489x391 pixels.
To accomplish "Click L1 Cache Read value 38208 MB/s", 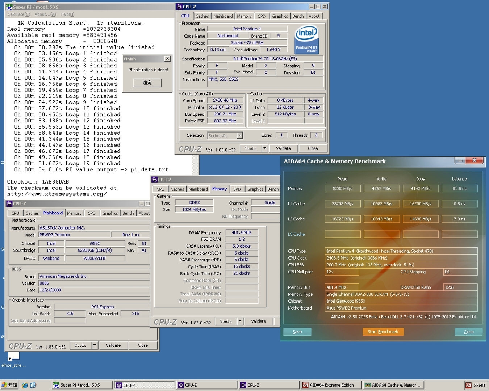I will (x=343, y=204).
